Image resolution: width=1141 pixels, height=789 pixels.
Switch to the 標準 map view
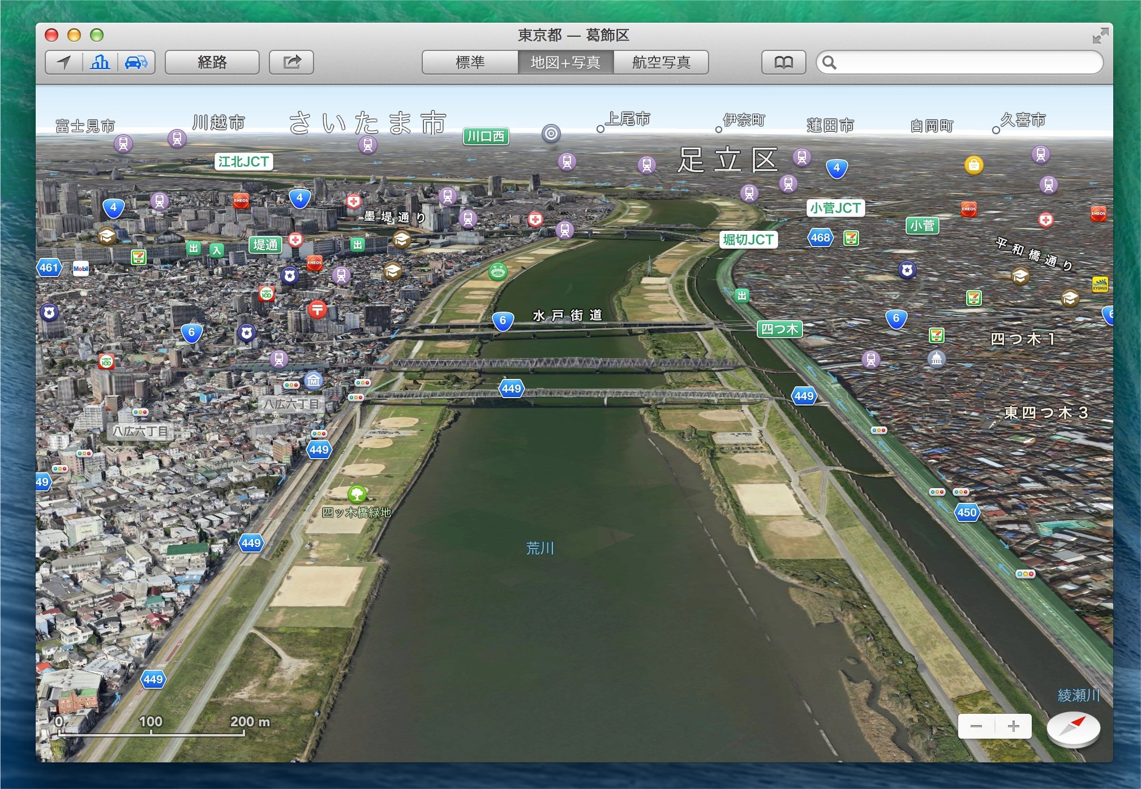(470, 62)
